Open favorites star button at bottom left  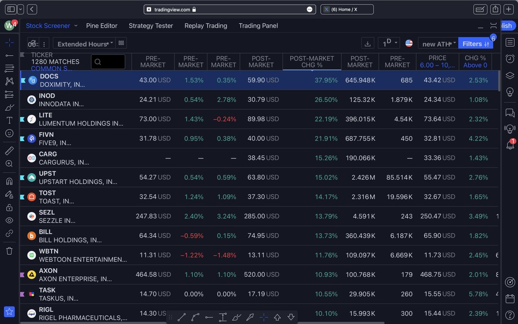coord(9,311)
